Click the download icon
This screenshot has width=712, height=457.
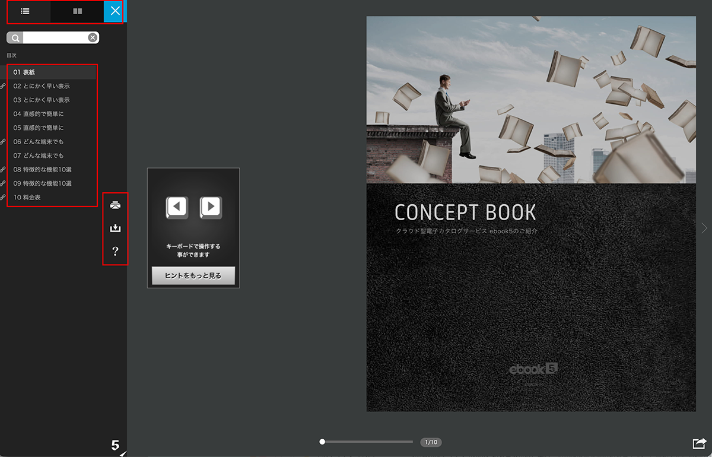(x=116, y=228)
